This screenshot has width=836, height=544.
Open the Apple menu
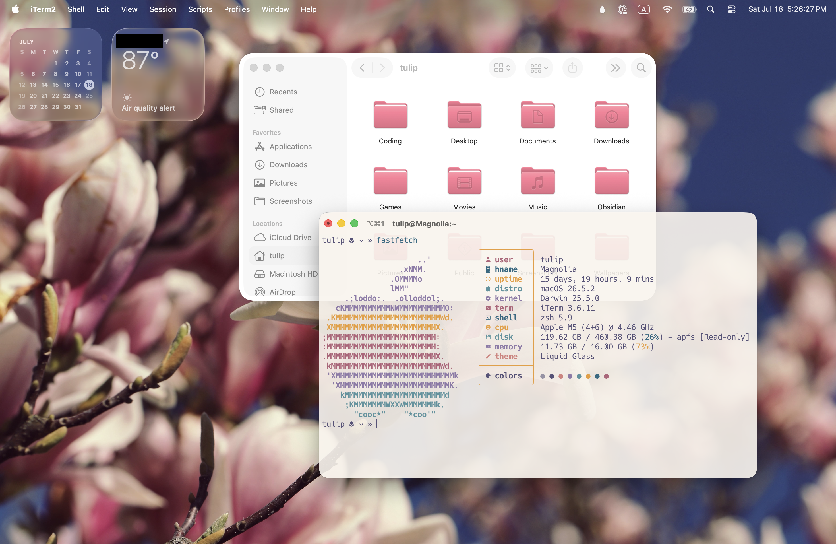coord(15,9)
